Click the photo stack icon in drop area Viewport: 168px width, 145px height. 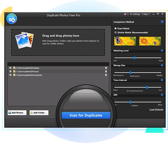[x=24, y=40]
